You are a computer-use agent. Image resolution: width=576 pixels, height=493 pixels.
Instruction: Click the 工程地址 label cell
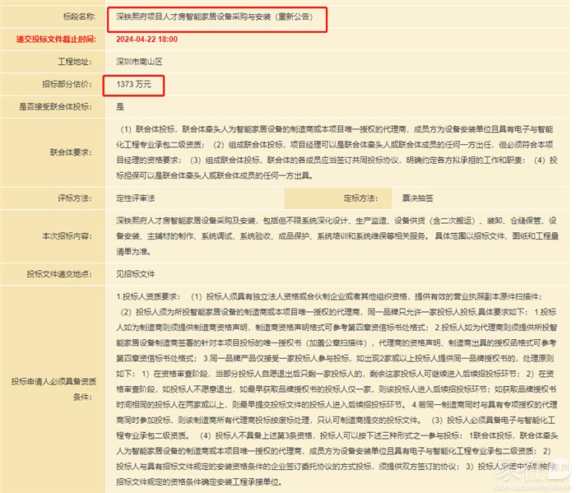[x=77, y=62]
